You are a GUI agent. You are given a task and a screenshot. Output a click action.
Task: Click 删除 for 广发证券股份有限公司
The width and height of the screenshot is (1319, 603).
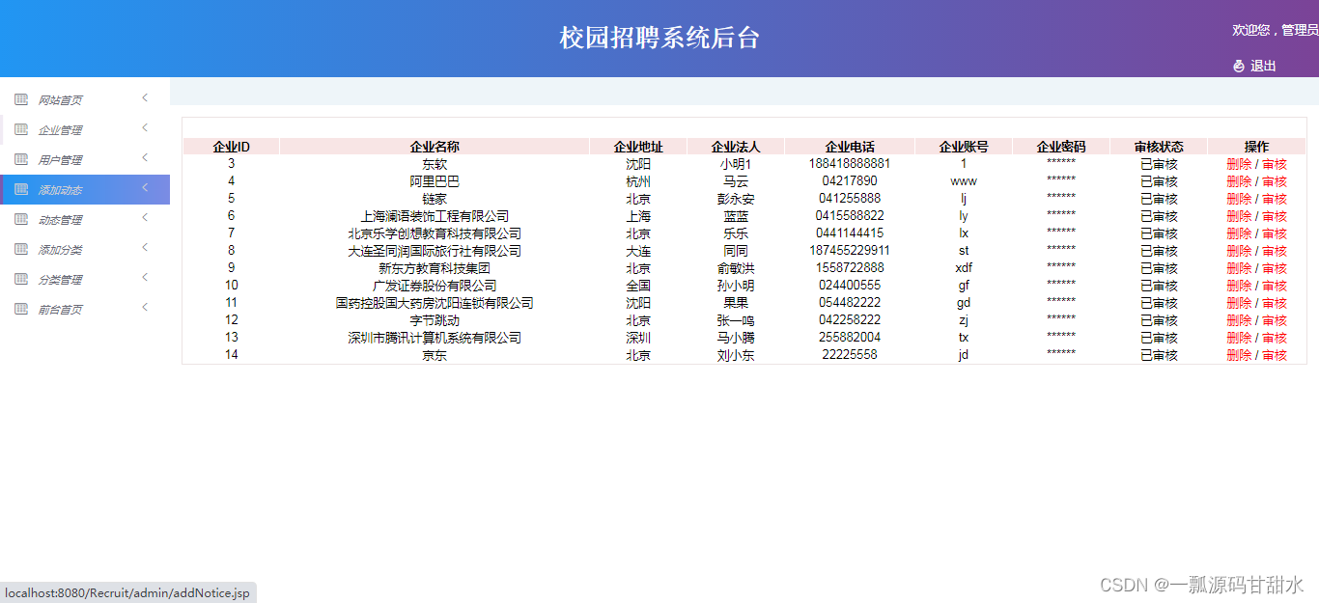[1239, 286]
